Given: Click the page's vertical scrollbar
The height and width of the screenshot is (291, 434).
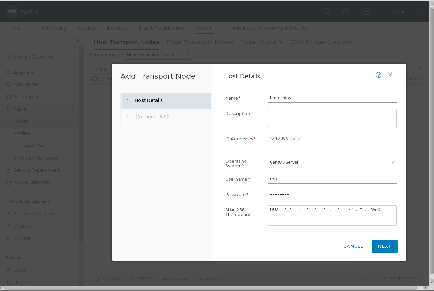Looking at the screenshot, I should coord(431,140).
